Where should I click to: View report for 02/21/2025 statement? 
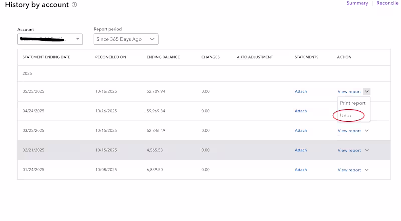tap(349, 150)
